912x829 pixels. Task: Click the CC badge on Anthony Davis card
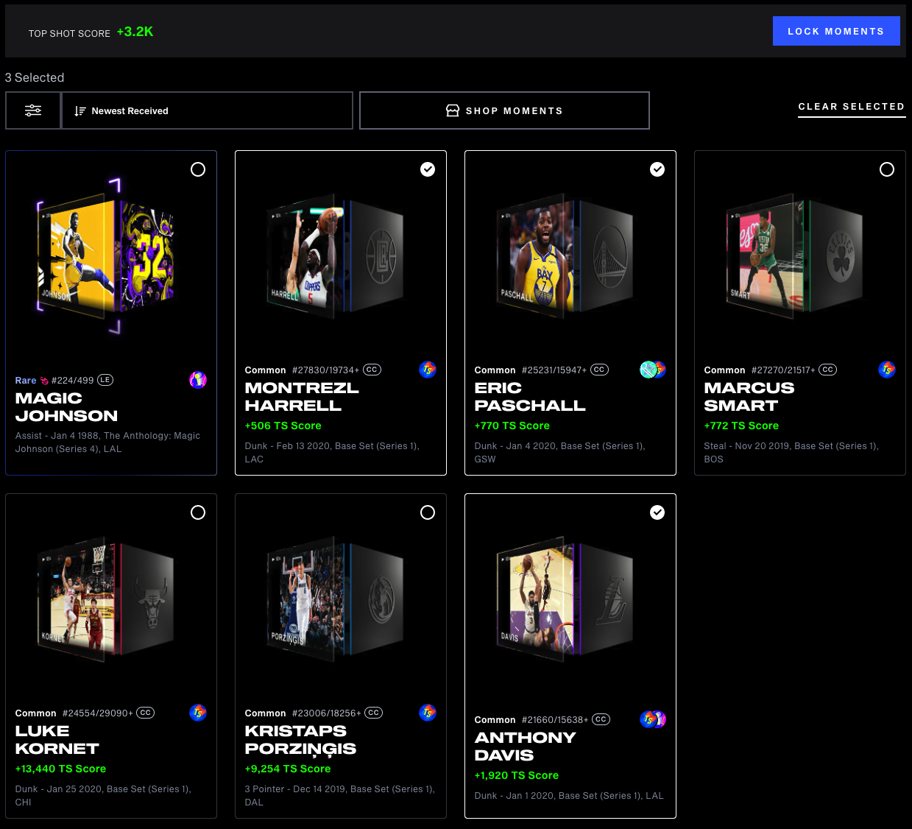601,719
